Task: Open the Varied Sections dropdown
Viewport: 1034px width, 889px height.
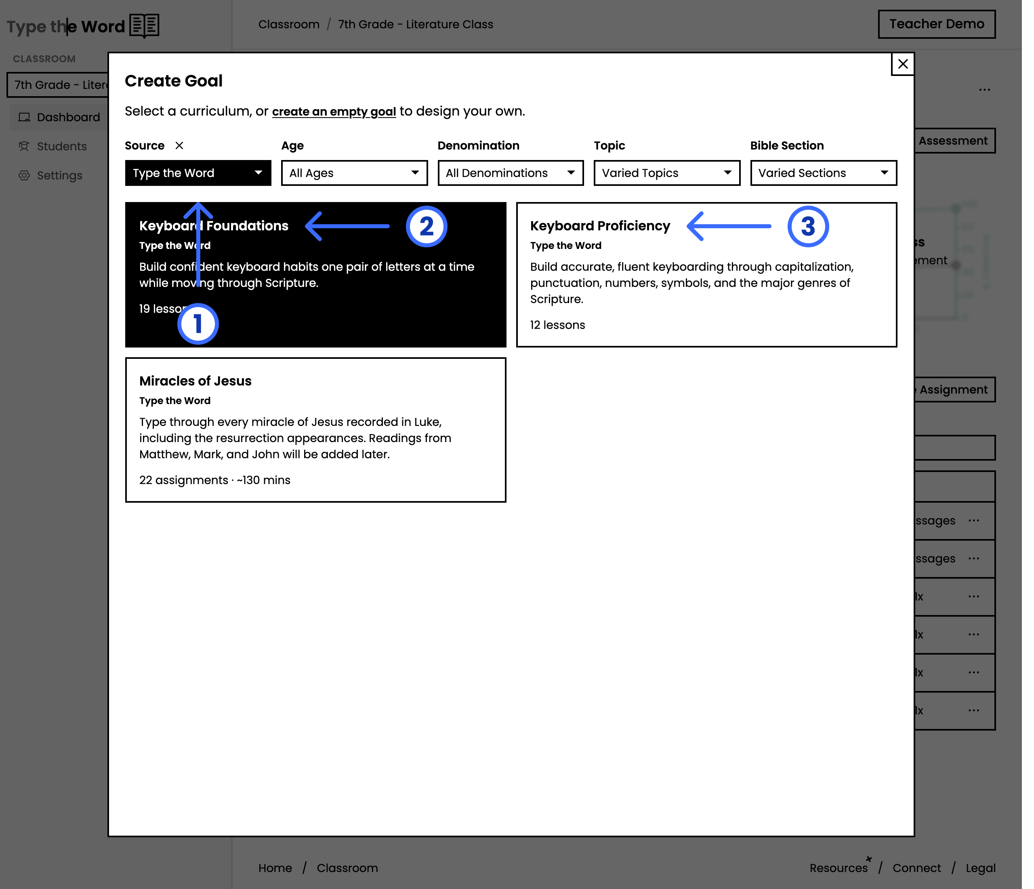Action: click(824, 173)
